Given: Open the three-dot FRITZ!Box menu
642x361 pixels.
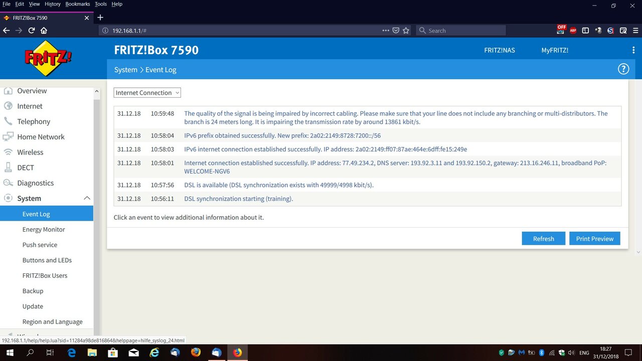Looking at the screenshot, I should tap(633, 50).
